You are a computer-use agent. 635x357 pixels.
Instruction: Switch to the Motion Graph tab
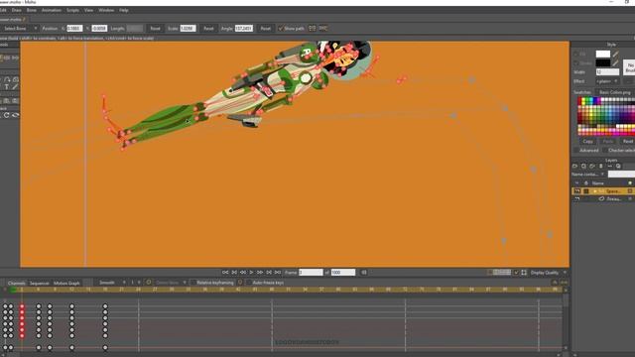coord(66,283)
